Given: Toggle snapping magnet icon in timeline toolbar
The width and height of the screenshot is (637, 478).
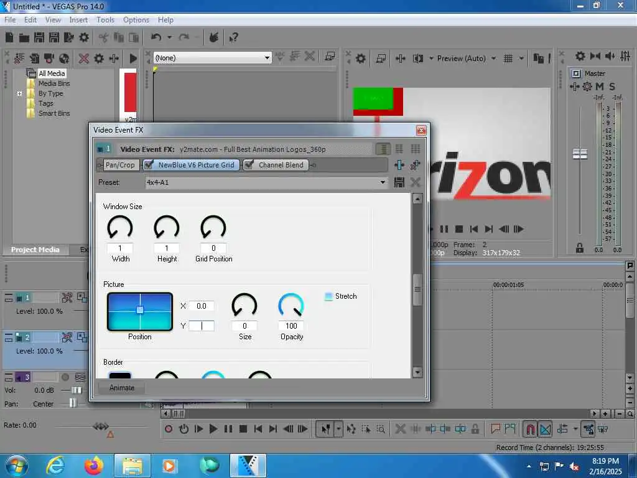Looking at the screenshot, I should coord(530,429).
